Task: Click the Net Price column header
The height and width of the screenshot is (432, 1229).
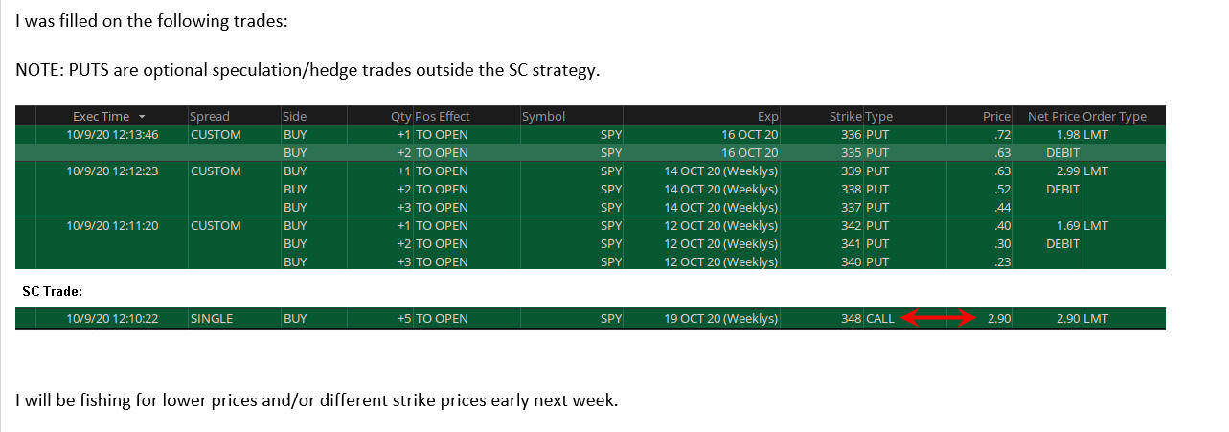Action: coord(1053,117)
